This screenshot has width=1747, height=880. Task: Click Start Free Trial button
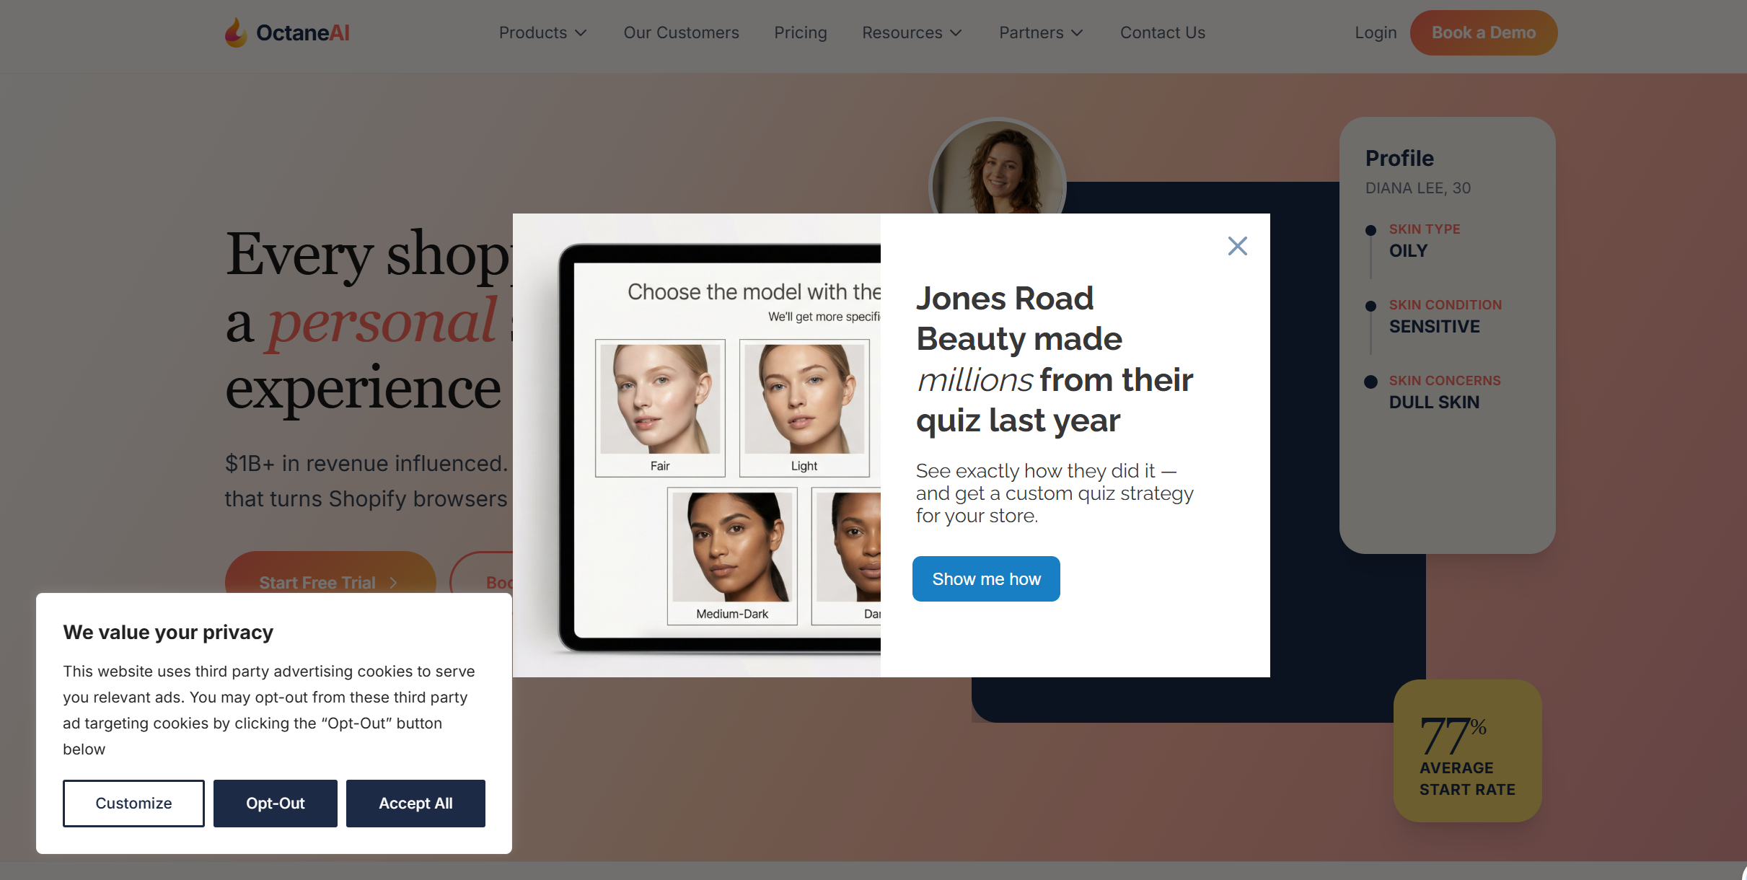(x=330, y=574)
